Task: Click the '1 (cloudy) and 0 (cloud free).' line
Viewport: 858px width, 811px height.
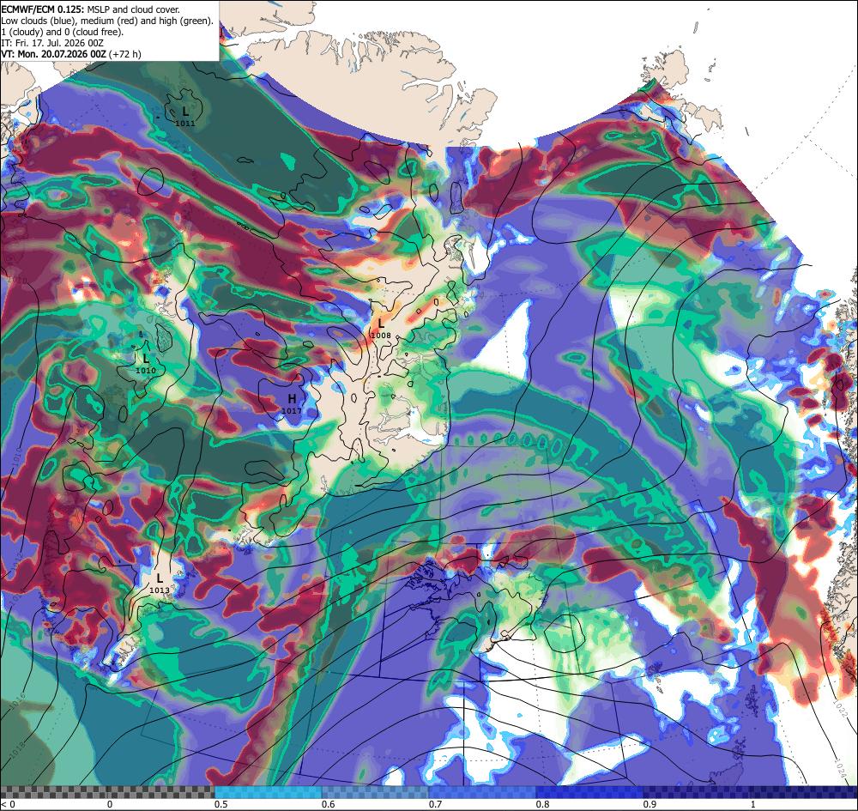Action: click(x=63, y=32)
